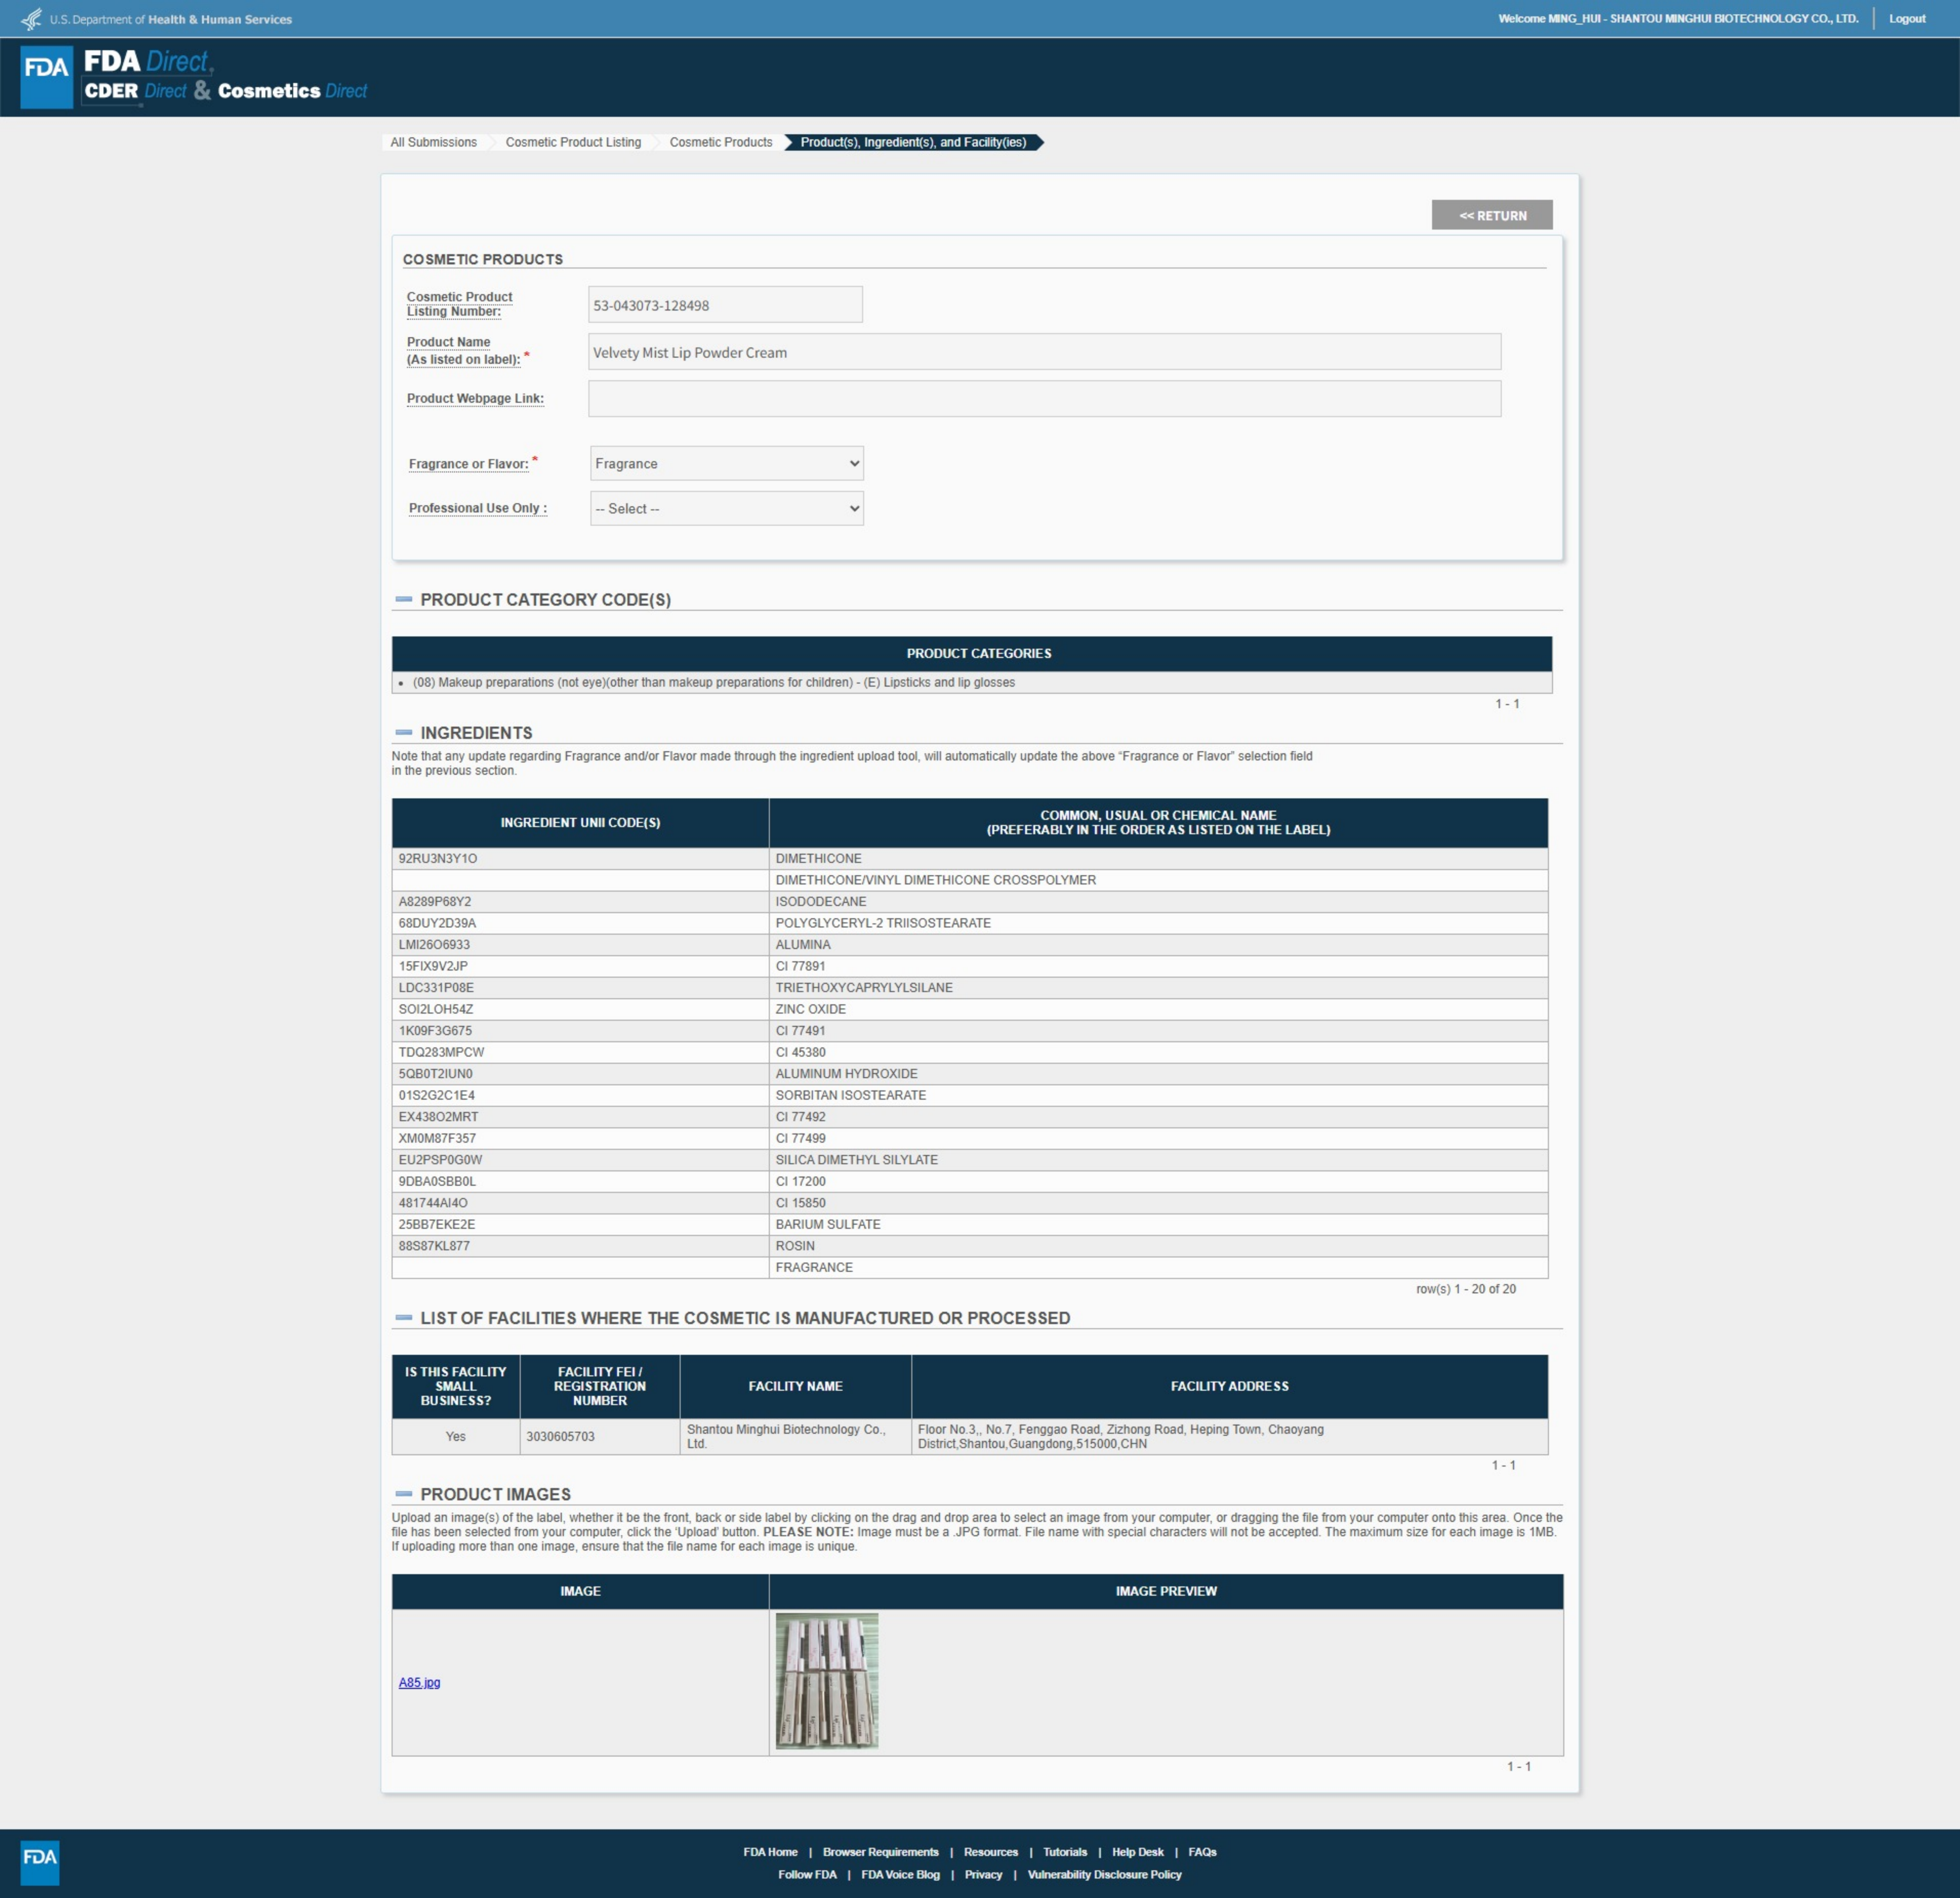Screen dimensions: 1960x1898
Task: Open the Fragrance or Flavor dropdown
Action: click(x=726, y=464)
